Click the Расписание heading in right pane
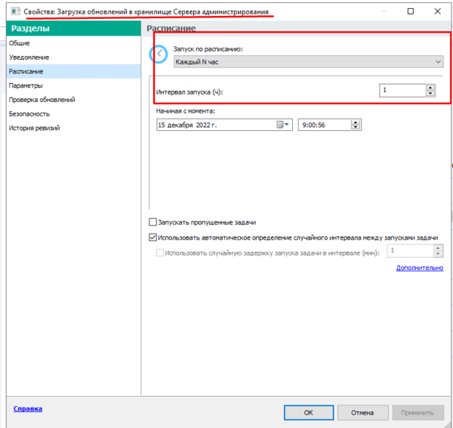The height and width of the screenshot is (428, 453). (x=171, y=28)
